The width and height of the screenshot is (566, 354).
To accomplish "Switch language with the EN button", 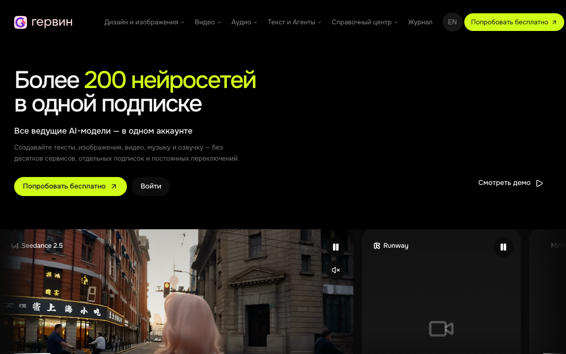I will [452, 22].
